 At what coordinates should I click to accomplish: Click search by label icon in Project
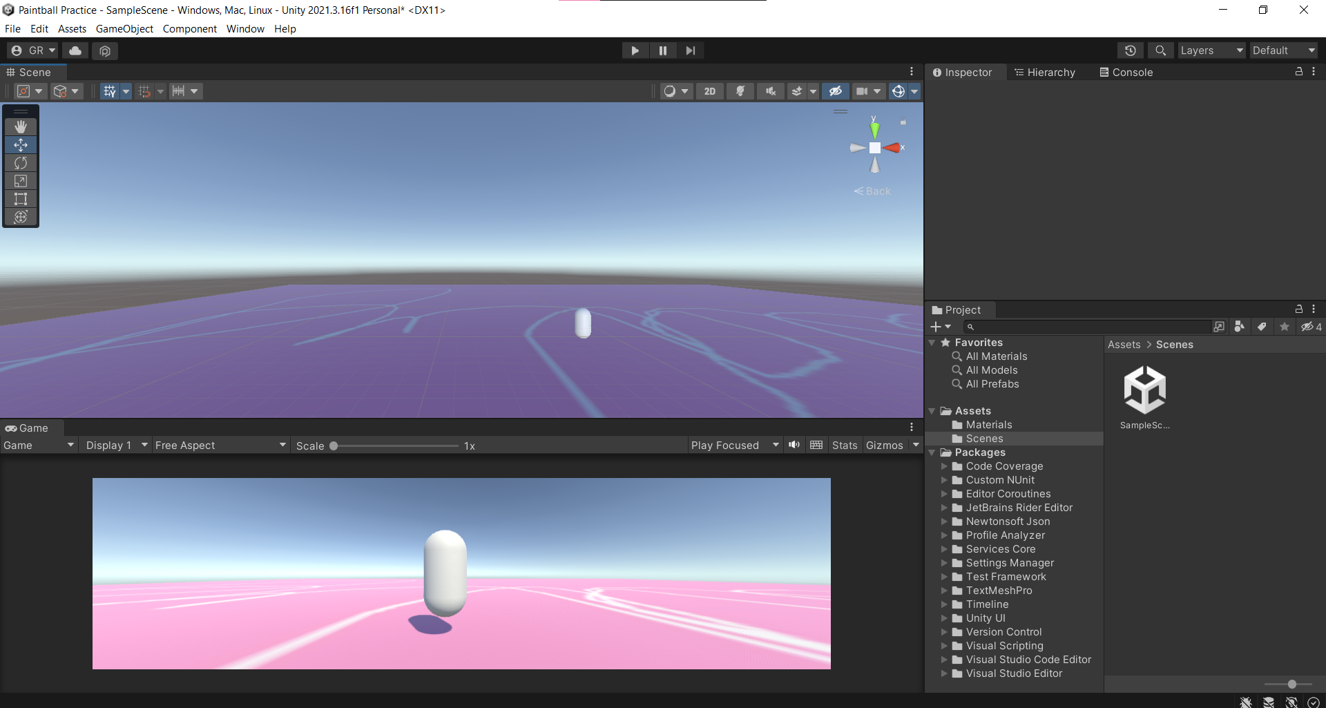pos(1262,327)
